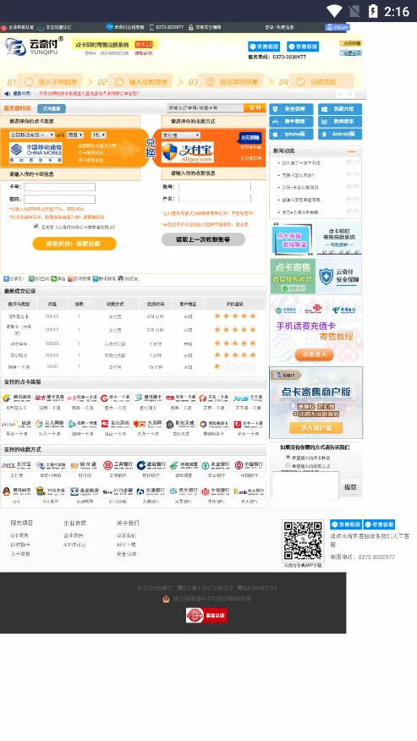Viewport: 417px width, 741px height.
Task: Click the red 实名认证 badge in footer
Action: coord(206,615)
